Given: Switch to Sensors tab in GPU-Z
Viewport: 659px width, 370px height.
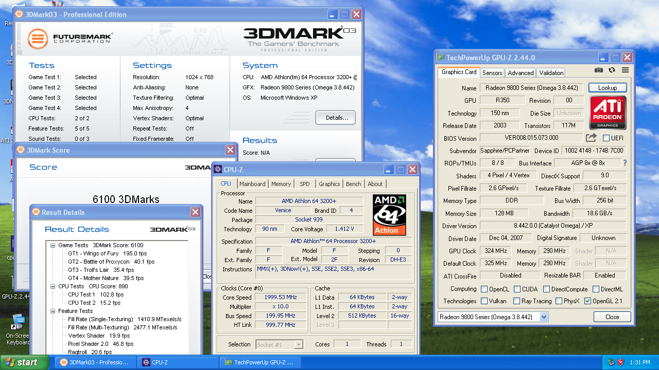Looking at the screenshot, I should (492, 73).
